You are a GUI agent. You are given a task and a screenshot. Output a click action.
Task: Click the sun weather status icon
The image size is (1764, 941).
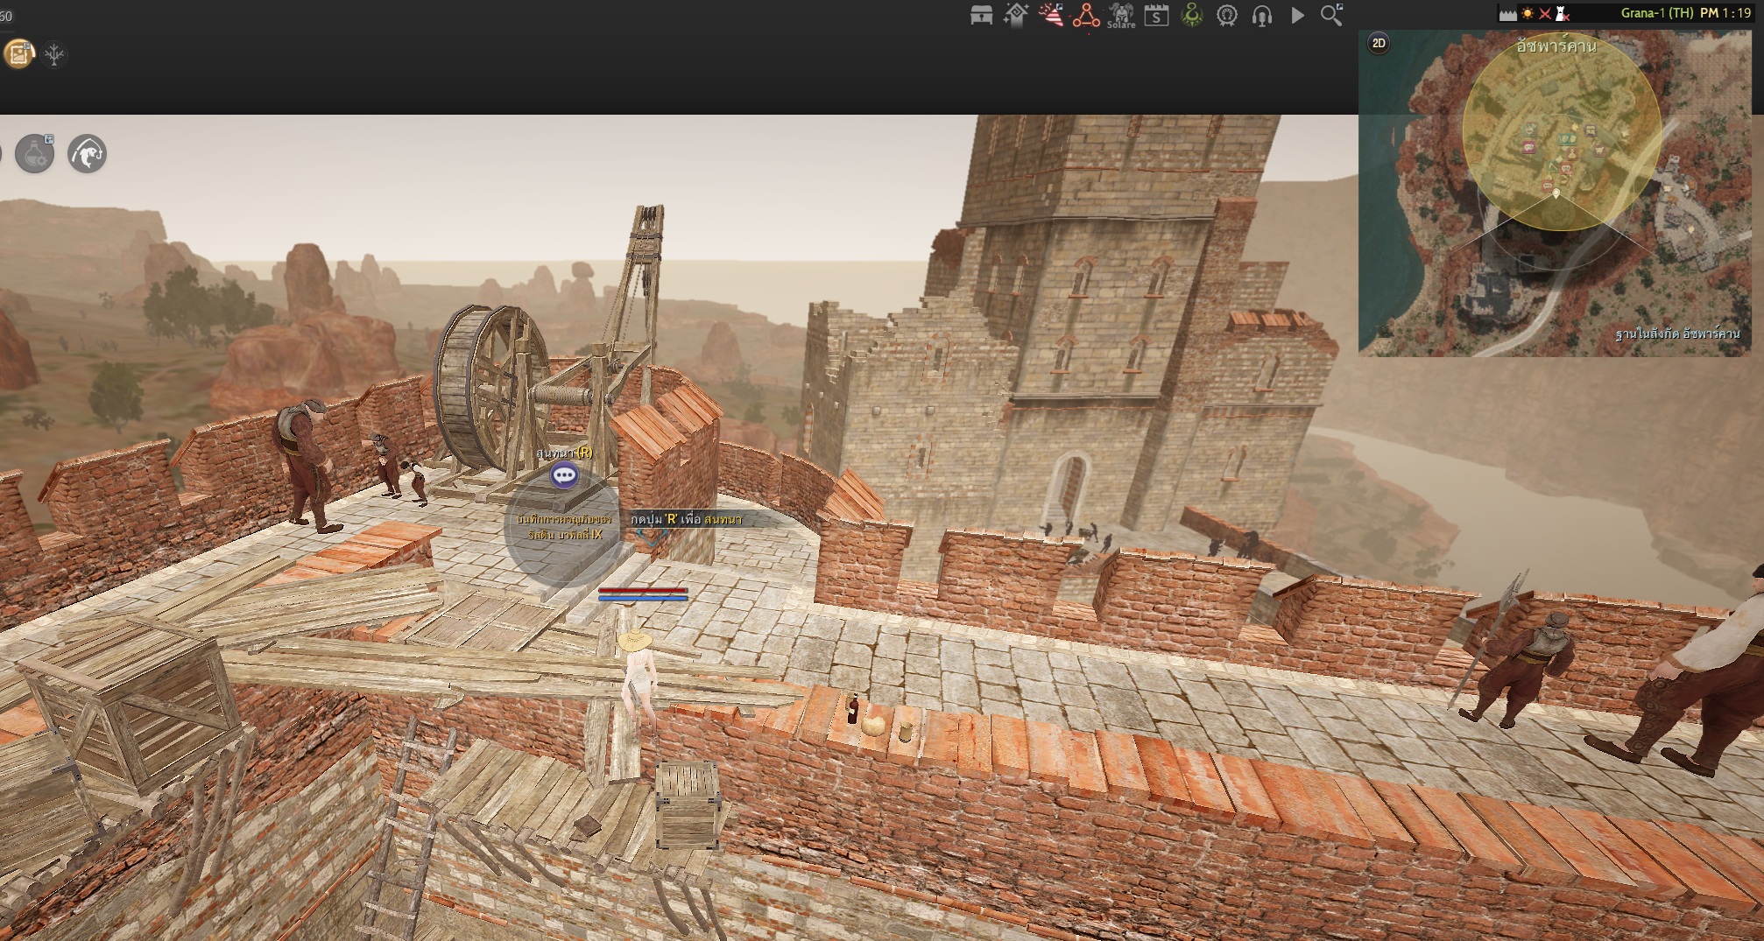(1528, 13)
